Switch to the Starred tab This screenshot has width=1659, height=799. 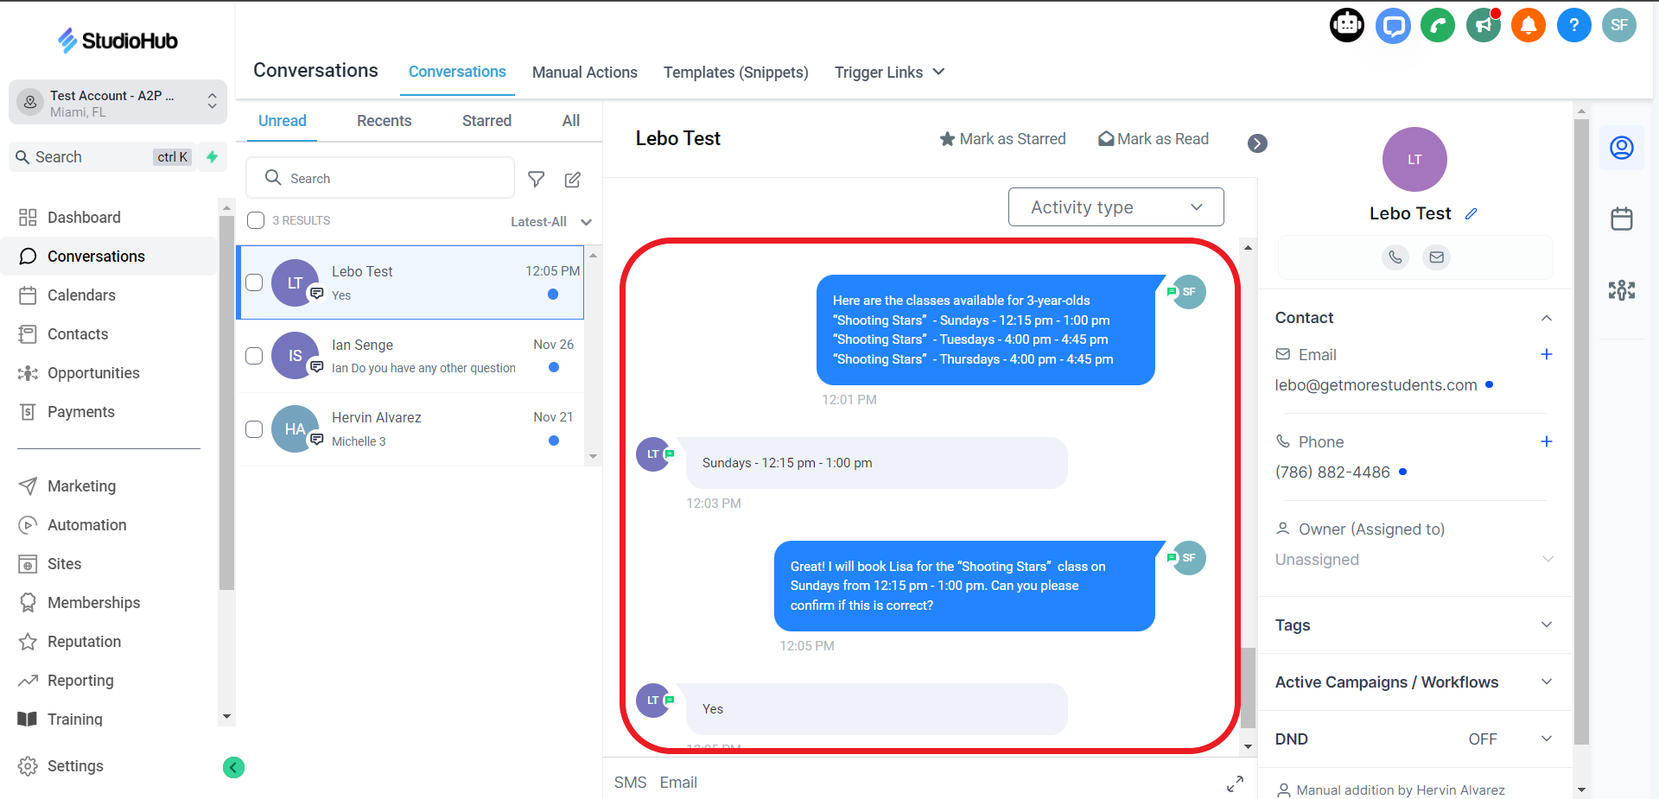click(x=486, y=121)
